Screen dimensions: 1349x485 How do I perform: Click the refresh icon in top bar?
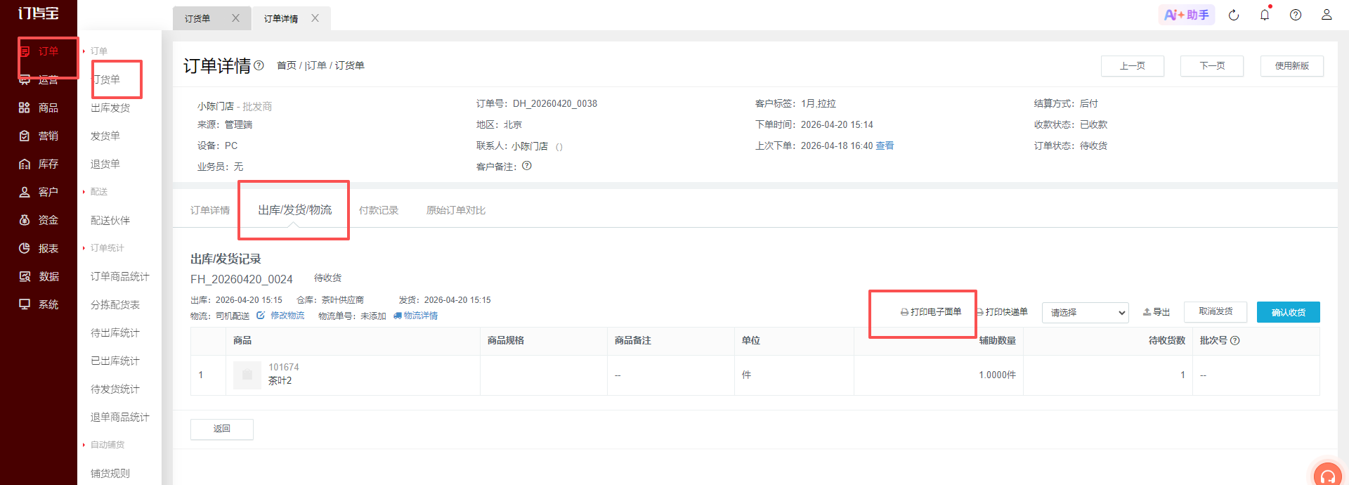(x=1234, y=15)
